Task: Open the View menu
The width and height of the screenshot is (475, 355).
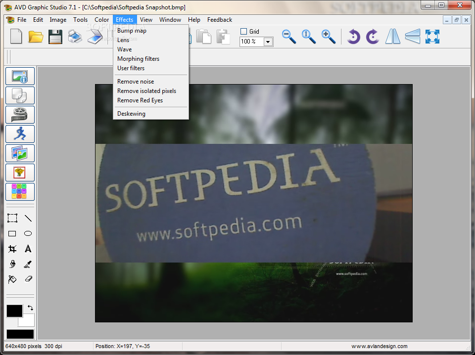Action: [x=146, y=20]
